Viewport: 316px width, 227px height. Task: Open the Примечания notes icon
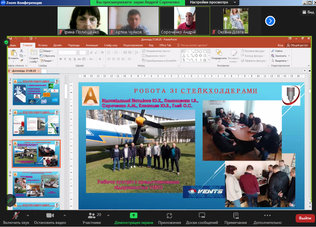[236, 215]
